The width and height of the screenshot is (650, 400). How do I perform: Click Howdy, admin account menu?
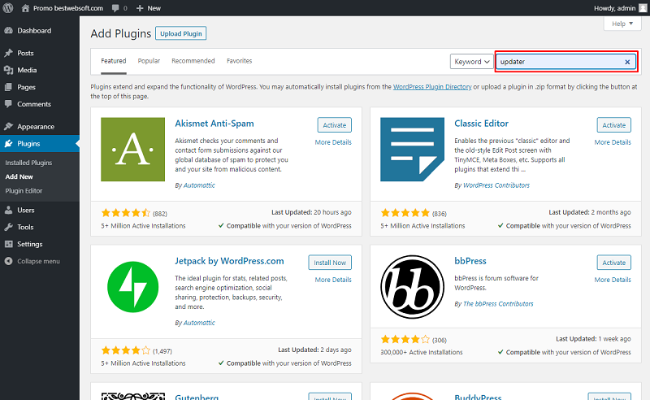[x=614, y=8]
